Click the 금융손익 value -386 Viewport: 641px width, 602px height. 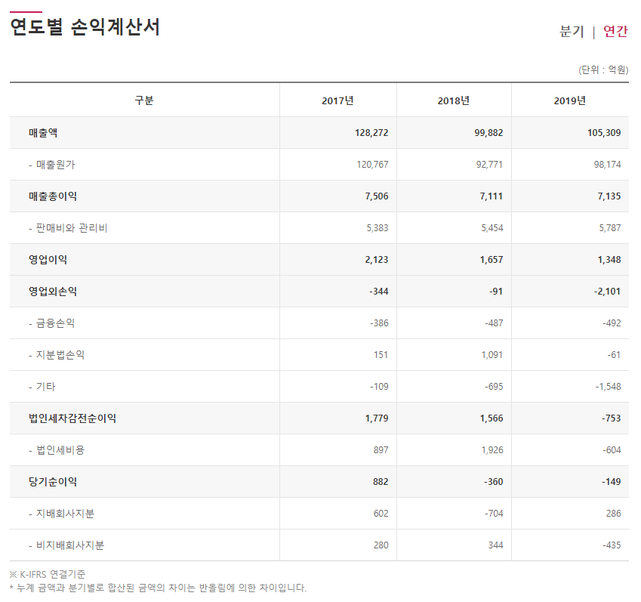click(379, 323)
